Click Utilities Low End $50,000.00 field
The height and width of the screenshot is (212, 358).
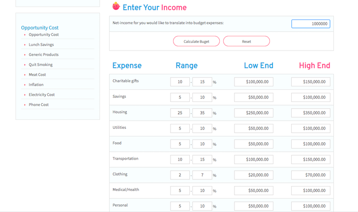click(x=254, y=128)
